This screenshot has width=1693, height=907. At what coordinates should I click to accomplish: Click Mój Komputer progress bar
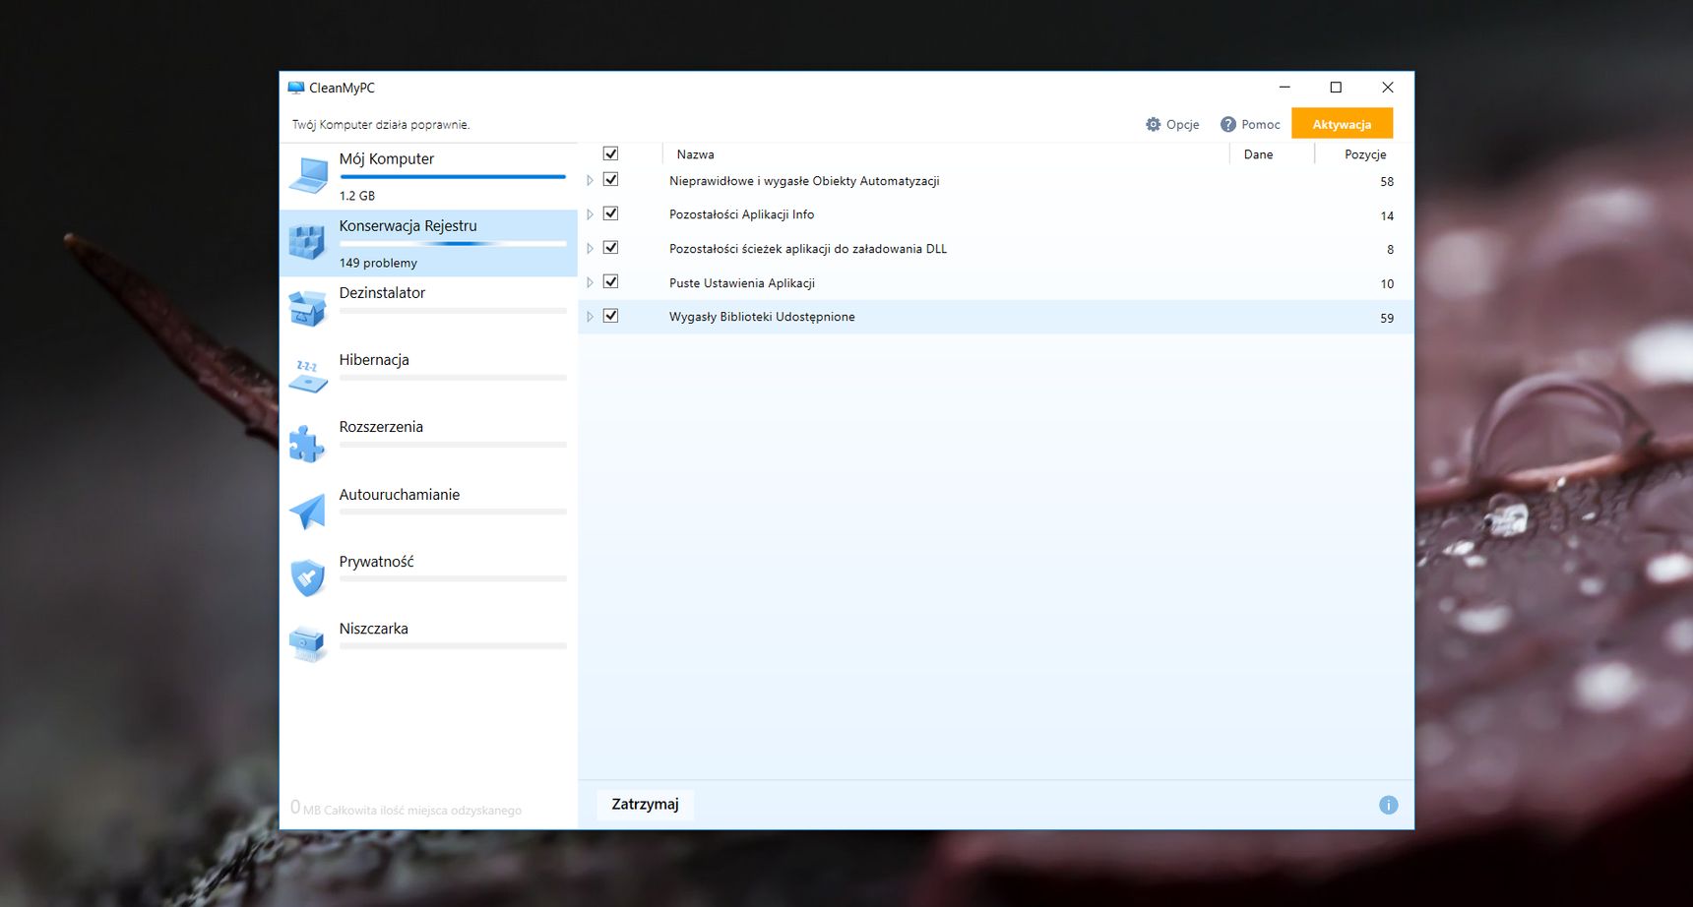coord(453,177)
